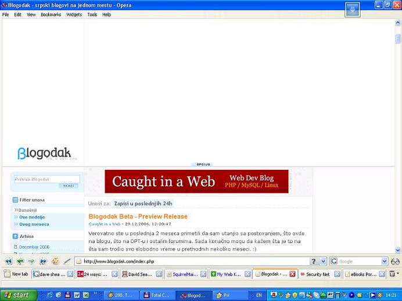Screen dimensions: 402x301
Task: Open closed tabs trash can
Action: tap(392, 274)
